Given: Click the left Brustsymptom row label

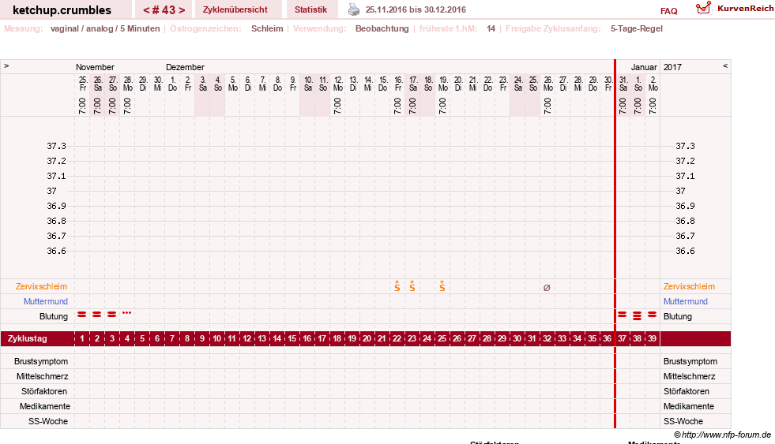Looking at the screenshot, I should pos(41,362).
